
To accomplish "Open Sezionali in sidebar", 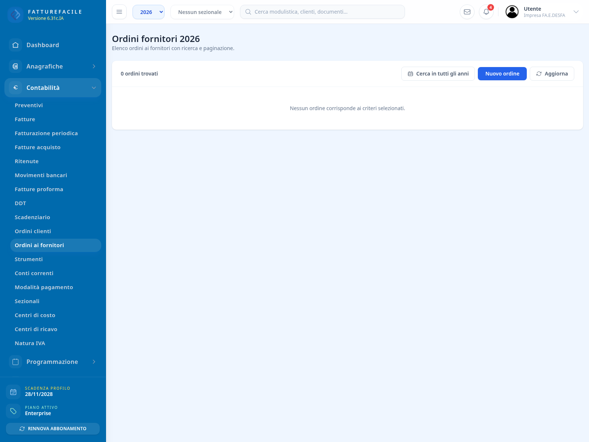I will pos(56,301).
